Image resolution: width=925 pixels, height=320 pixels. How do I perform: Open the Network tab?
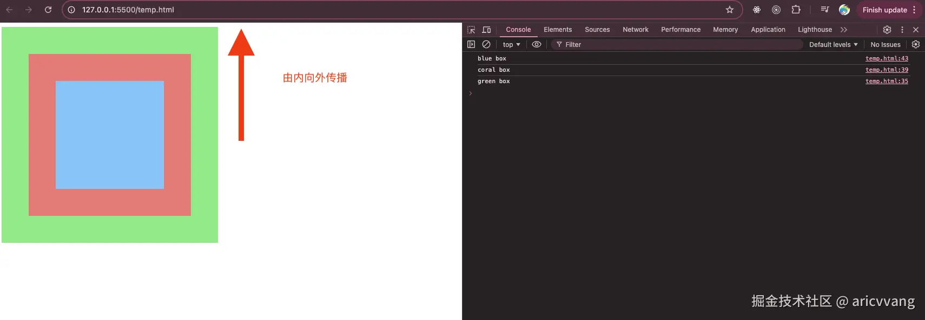636,30
